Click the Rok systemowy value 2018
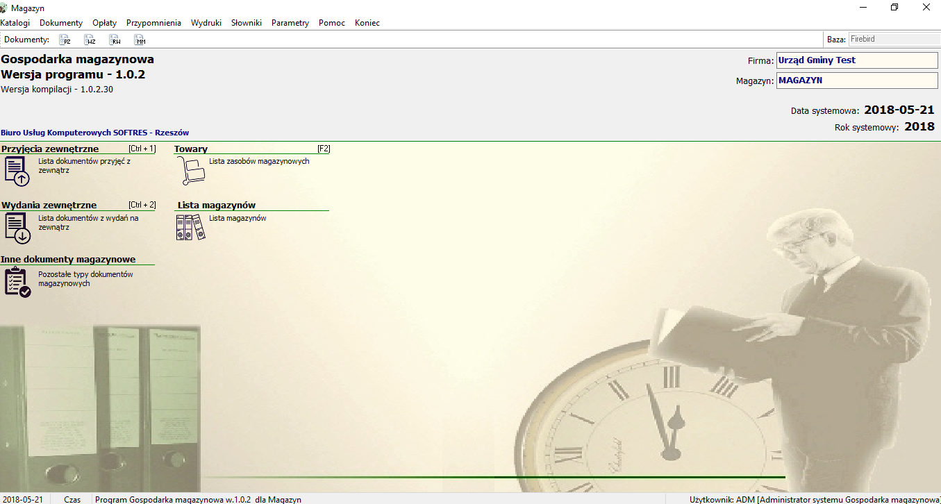The height and width of the screenshot is (504, 941). (x=919, y=126)
